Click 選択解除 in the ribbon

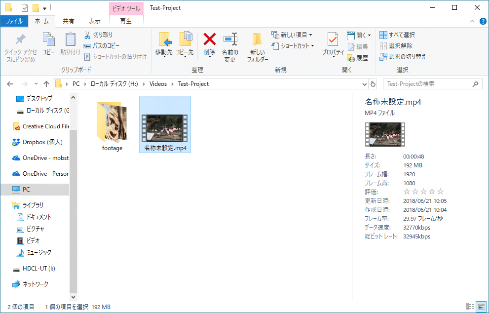point(396,46)
